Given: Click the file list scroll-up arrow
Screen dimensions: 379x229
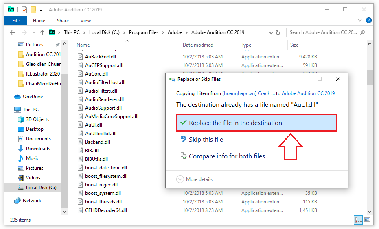Looking at the screenshot, I should point(370,43).
